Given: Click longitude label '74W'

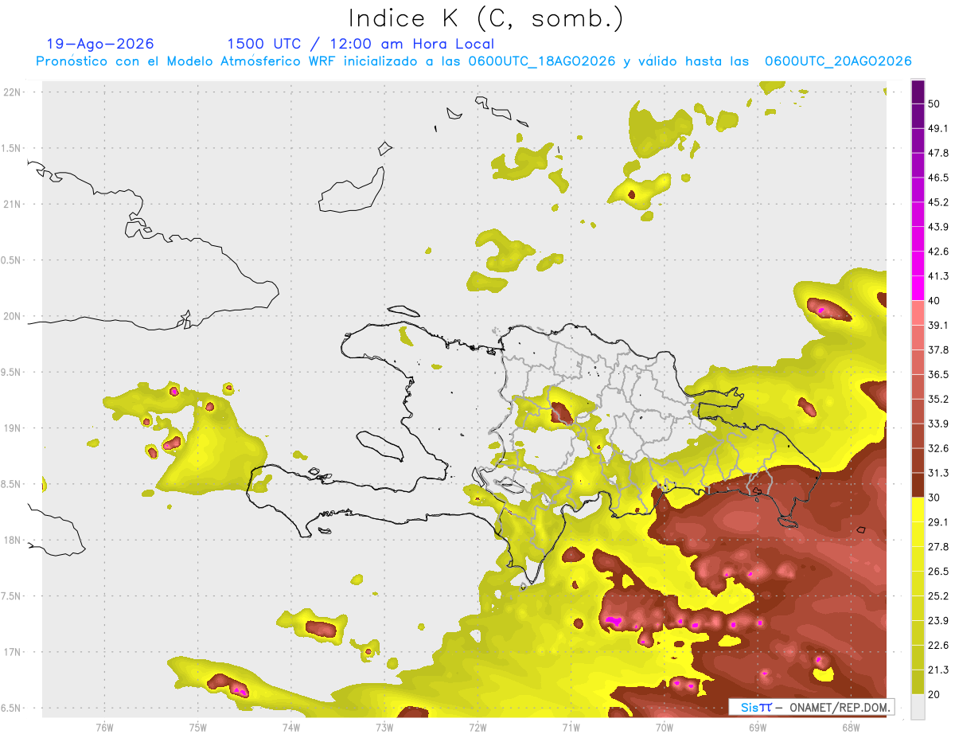Looking at the screenshot, I should 290,727.
